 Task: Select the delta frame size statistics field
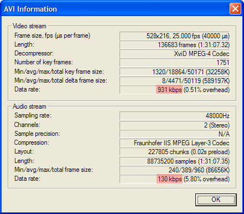(x=174, y=81)
